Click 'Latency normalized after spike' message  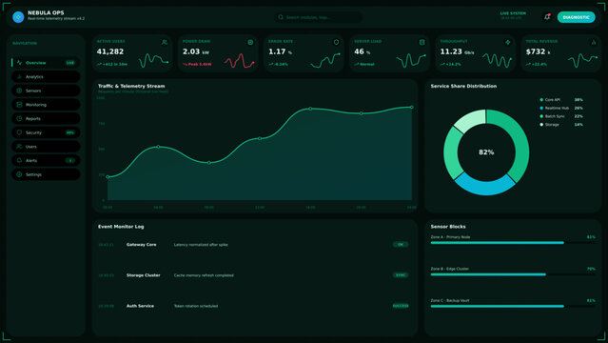201,245
